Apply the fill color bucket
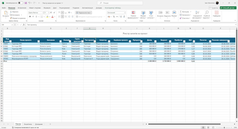 [x=47, y=17]
